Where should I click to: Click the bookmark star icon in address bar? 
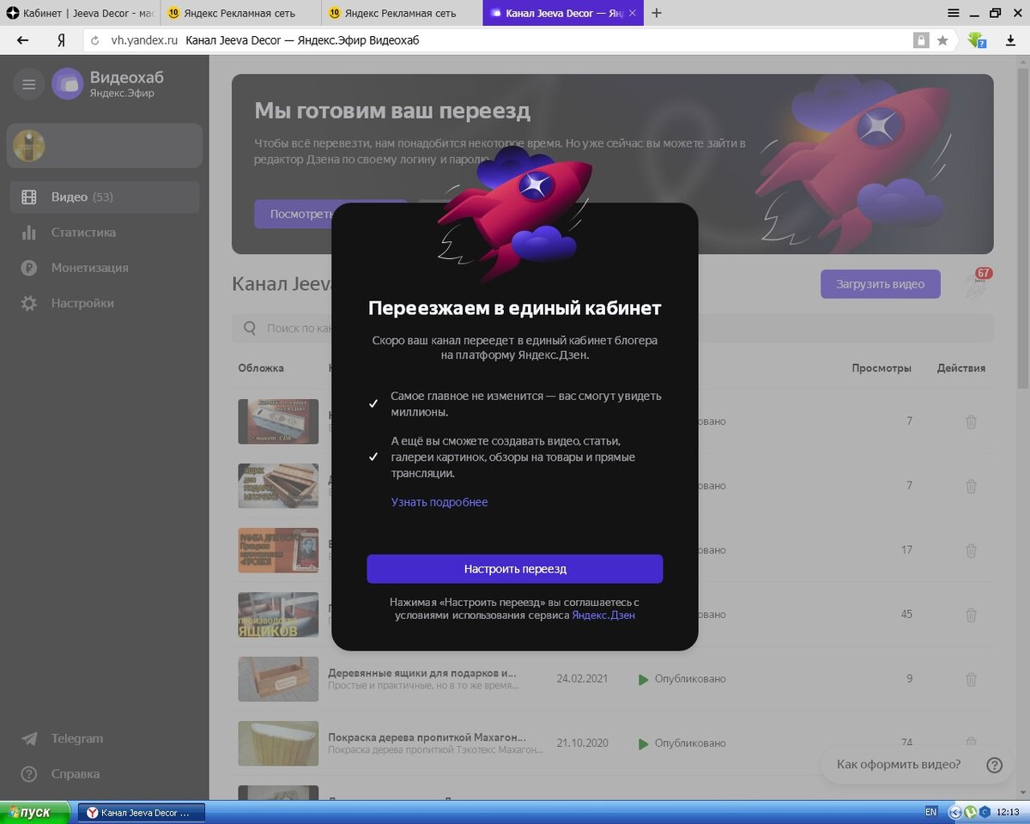942,40
